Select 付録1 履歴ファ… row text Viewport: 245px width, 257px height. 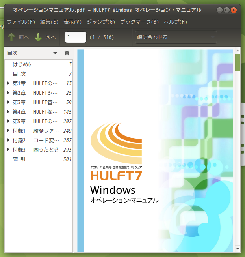36,131
